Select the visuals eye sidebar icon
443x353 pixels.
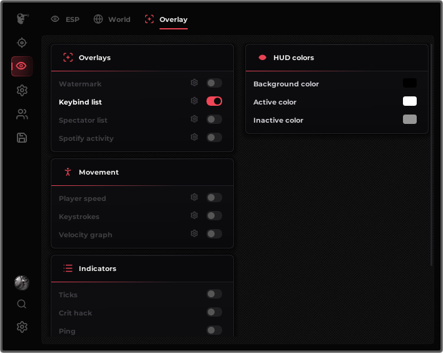(22, 66)
